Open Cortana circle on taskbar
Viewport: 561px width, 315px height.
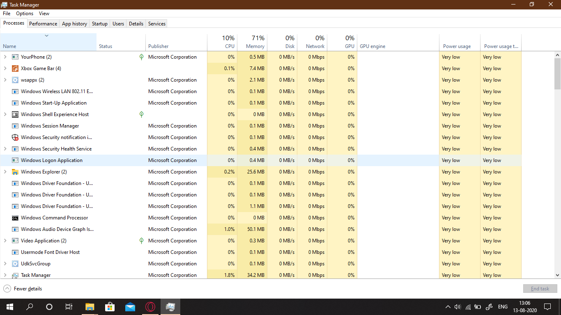click(49, 307)
